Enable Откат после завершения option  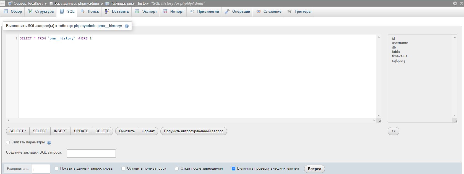[177, 168]
